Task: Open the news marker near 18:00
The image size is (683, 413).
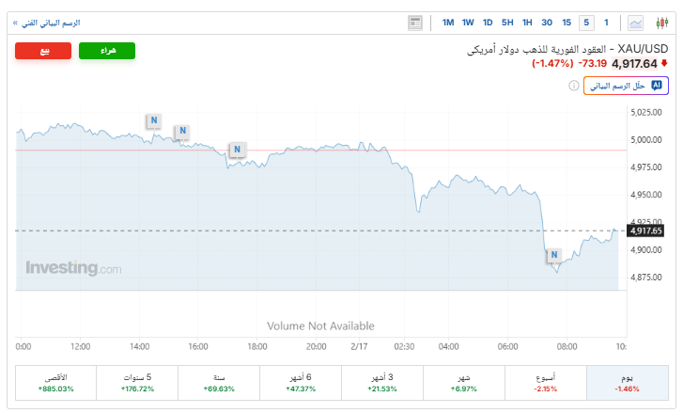Action: (x=238, y=150)
